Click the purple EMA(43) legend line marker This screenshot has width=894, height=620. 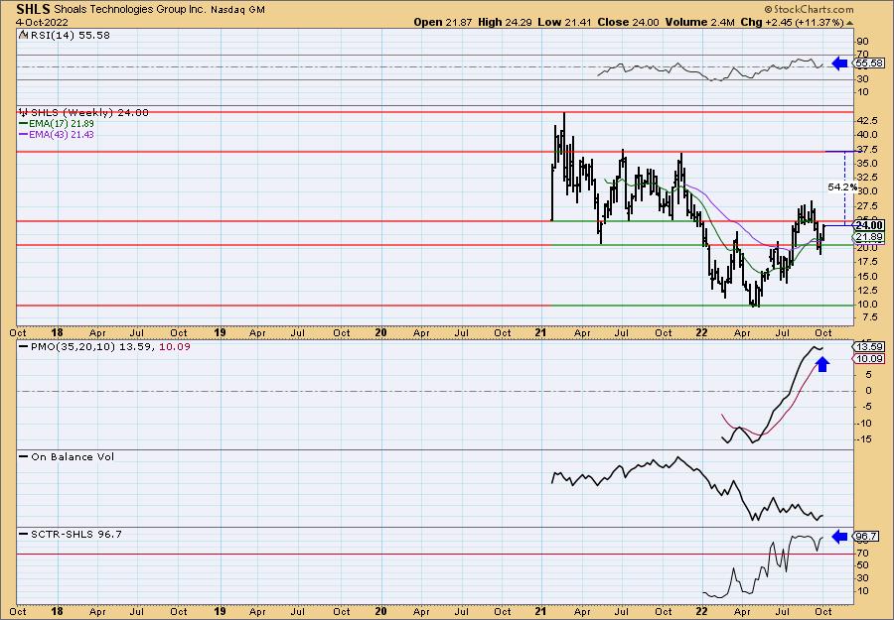click(24, 135)
